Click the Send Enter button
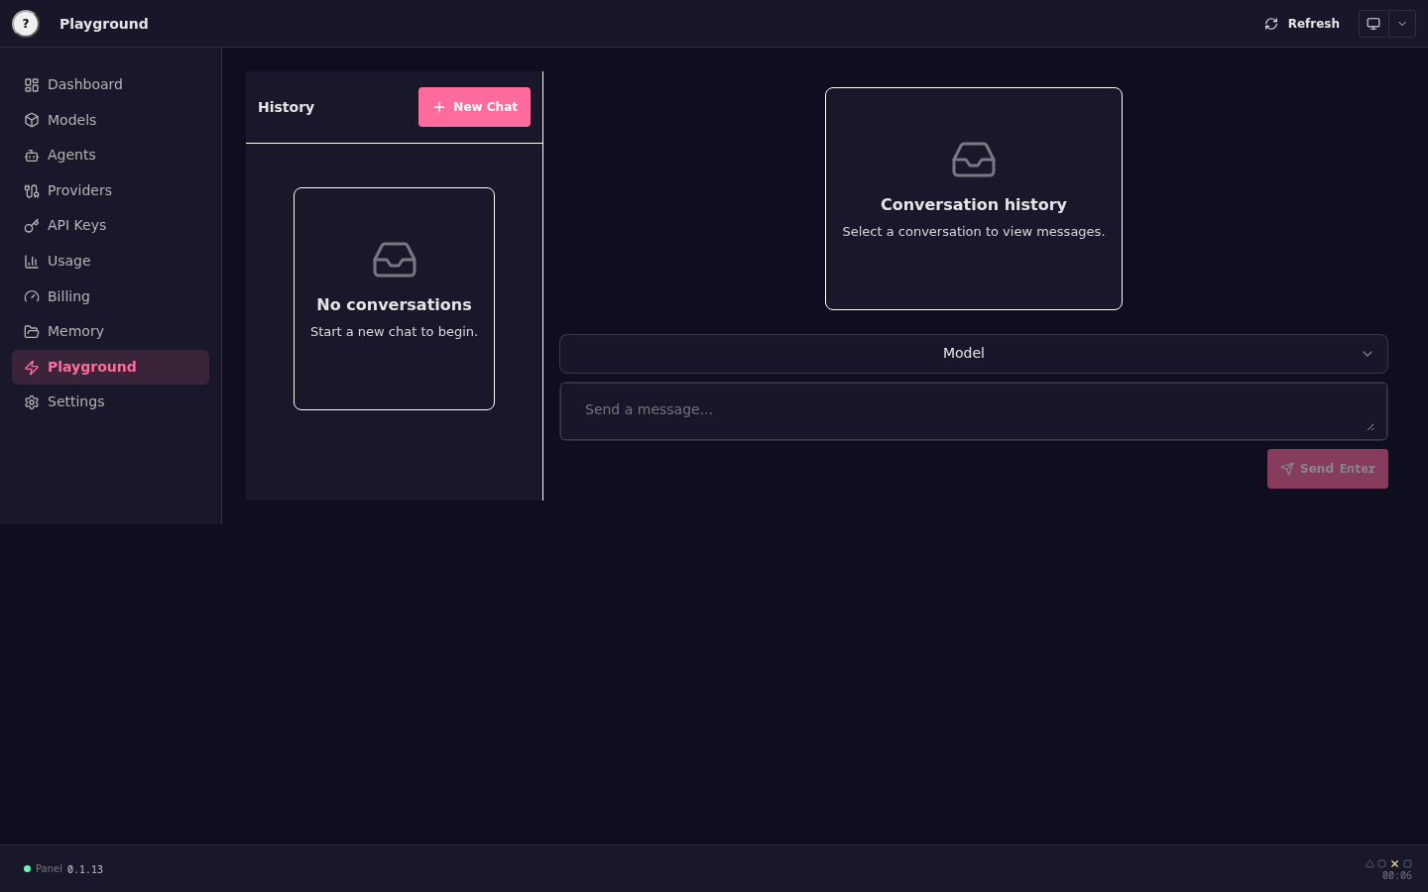The width and height of the screenshot is (1428, 892). 1328,469
